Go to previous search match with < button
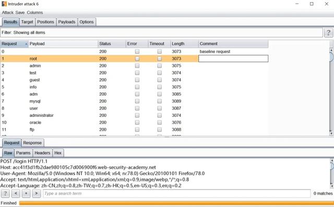 tap(16, 193)
